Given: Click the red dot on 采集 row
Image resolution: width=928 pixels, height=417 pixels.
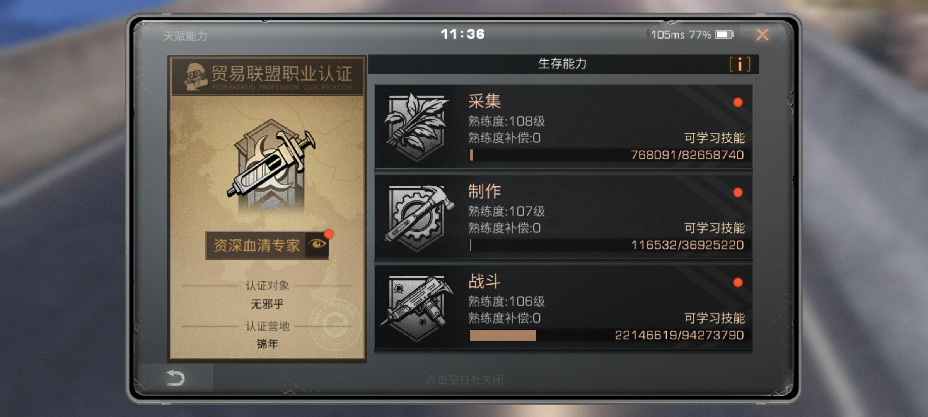Looking at the screenshot, I should click(x=738, y=102).
